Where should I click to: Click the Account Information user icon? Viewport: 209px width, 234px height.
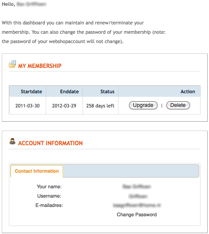point(12,141)
